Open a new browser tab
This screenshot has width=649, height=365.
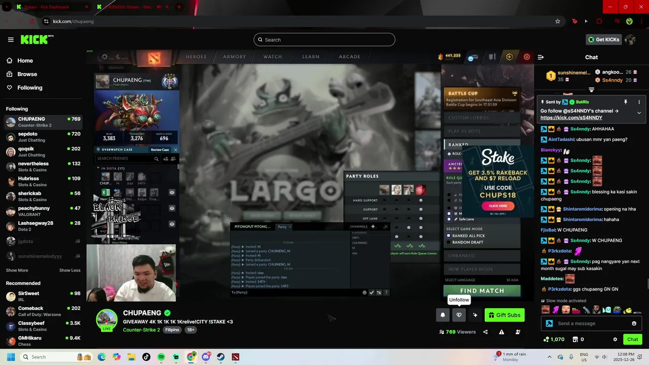pyautogui.click(x=179, y=7)
